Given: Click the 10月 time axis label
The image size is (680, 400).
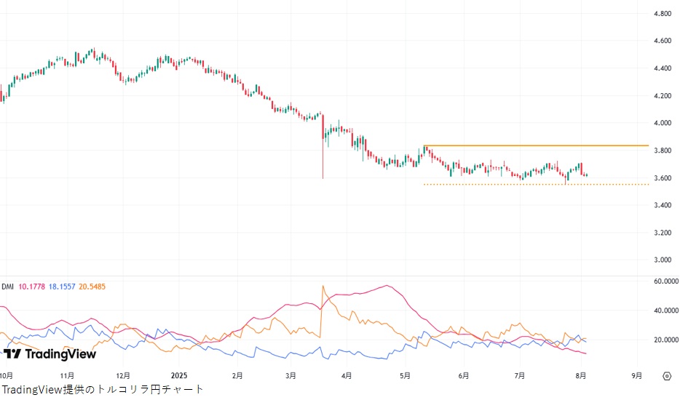Looking at the screenshot, I should pyautogui.click(x=5, y=376).
